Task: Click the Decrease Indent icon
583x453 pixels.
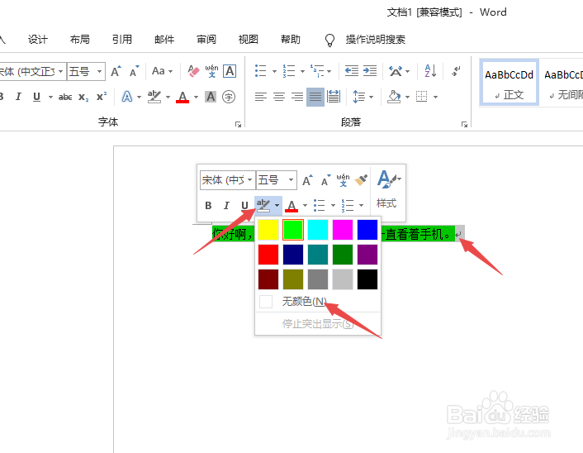Action: click(x=351, y=71)
